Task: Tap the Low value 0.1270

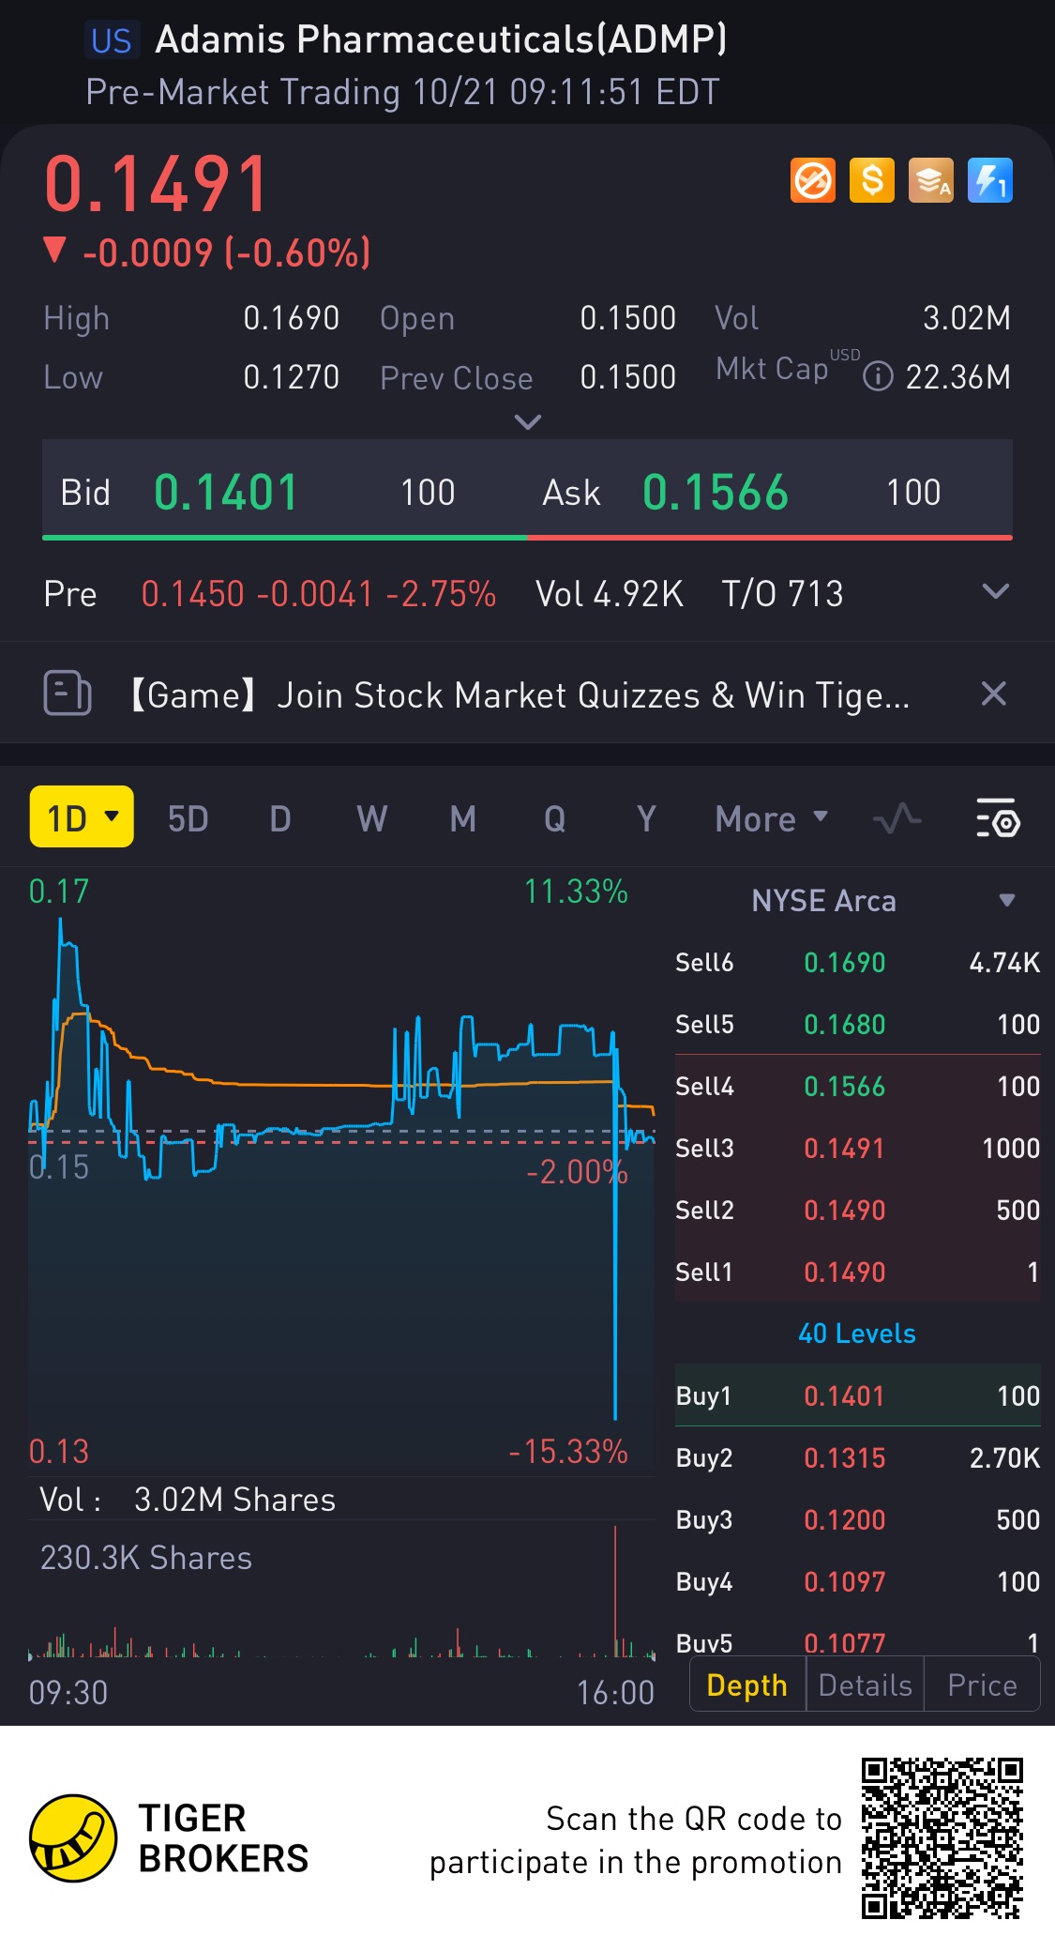Action: coord(291,376)
